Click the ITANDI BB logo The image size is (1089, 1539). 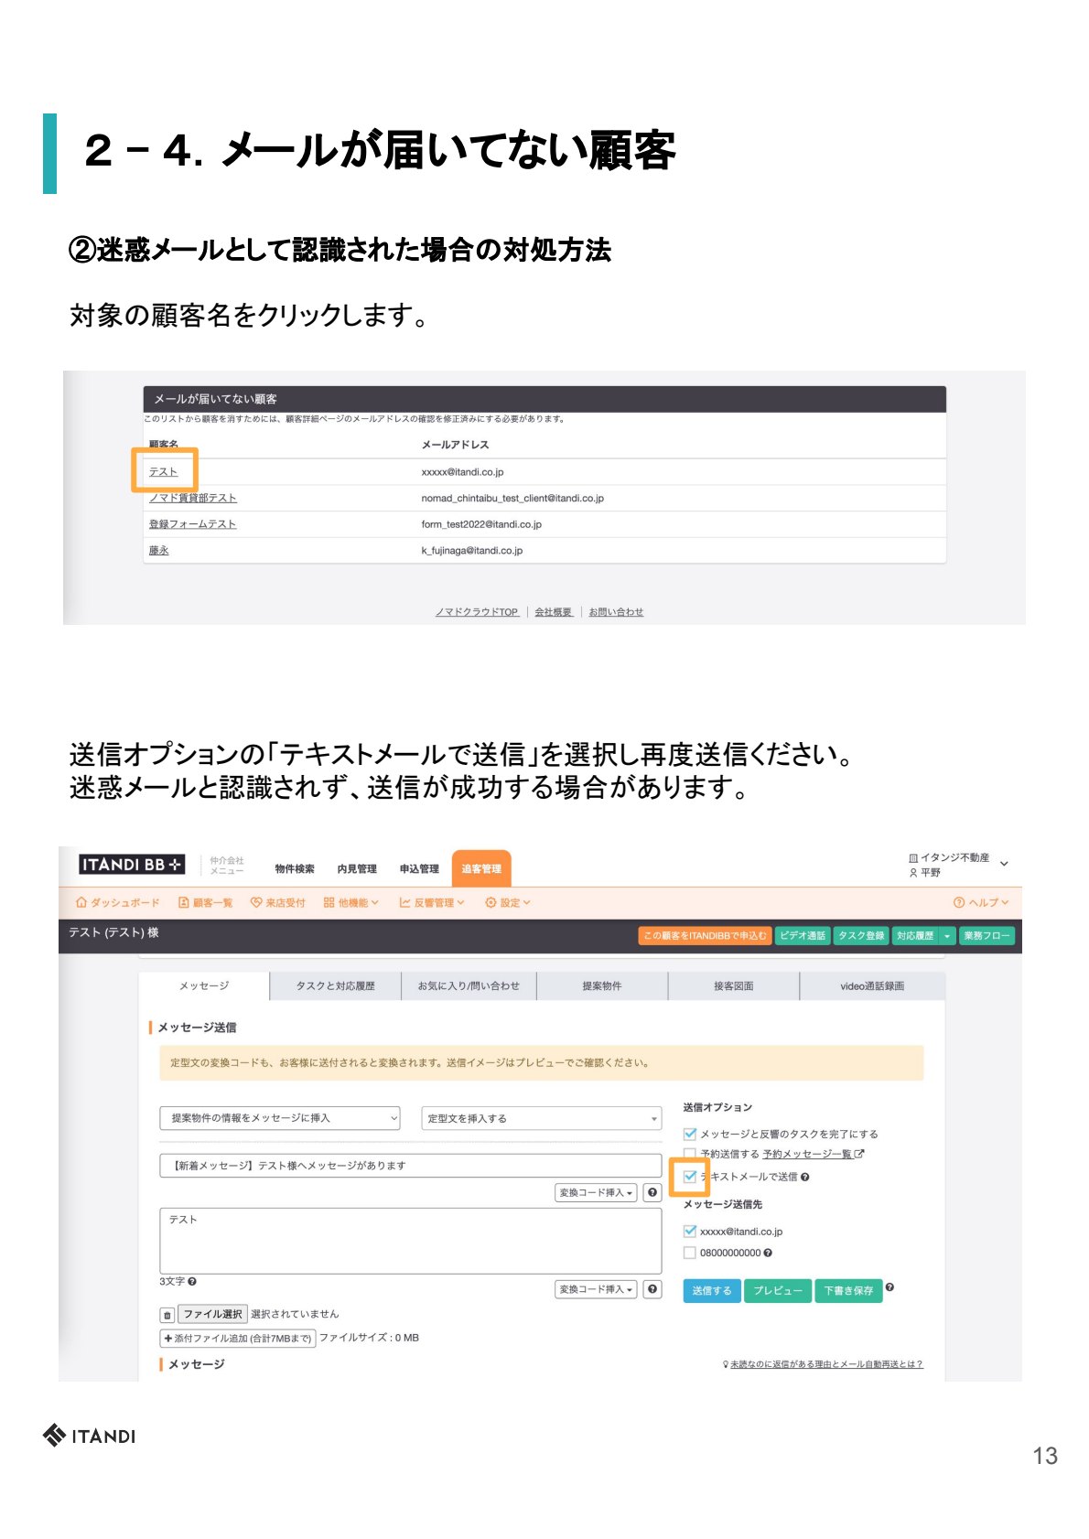click(x=132, y=864)
